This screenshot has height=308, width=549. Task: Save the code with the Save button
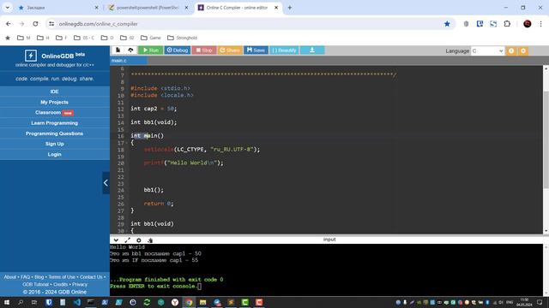(256, 50)
